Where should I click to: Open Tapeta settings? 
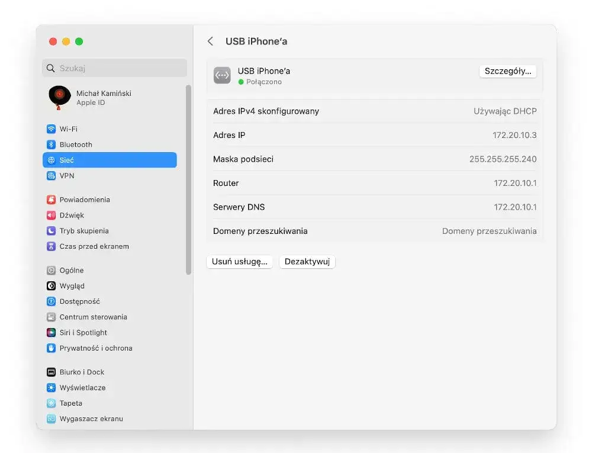[x=70, y=403]
